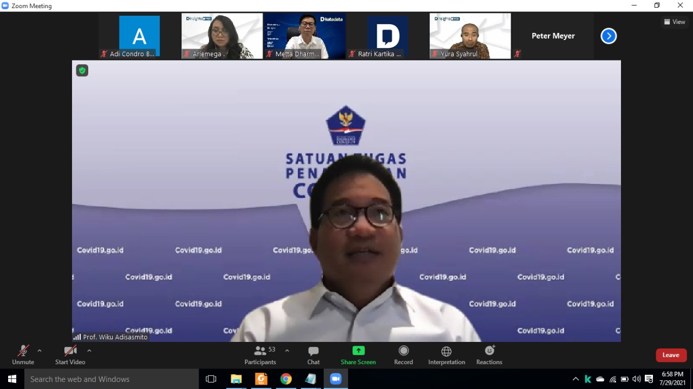The width and height of the screenshot is (693, 389).
Task: Minimize the Zoom Meeting window
Action: click(634, 5)
